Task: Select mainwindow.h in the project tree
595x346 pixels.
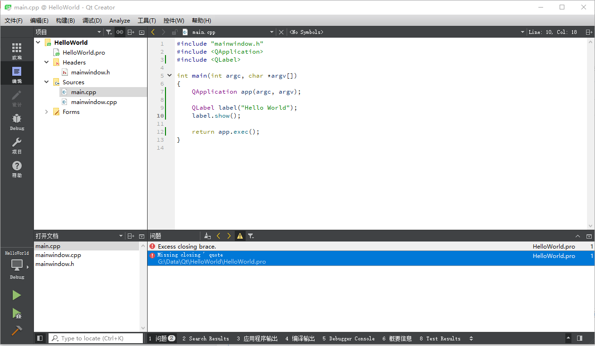Action: [90, 72]
